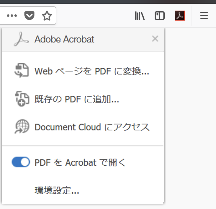Click the convert web page to PDF icon
Screen dimensions: 216x209
[22, 70]
